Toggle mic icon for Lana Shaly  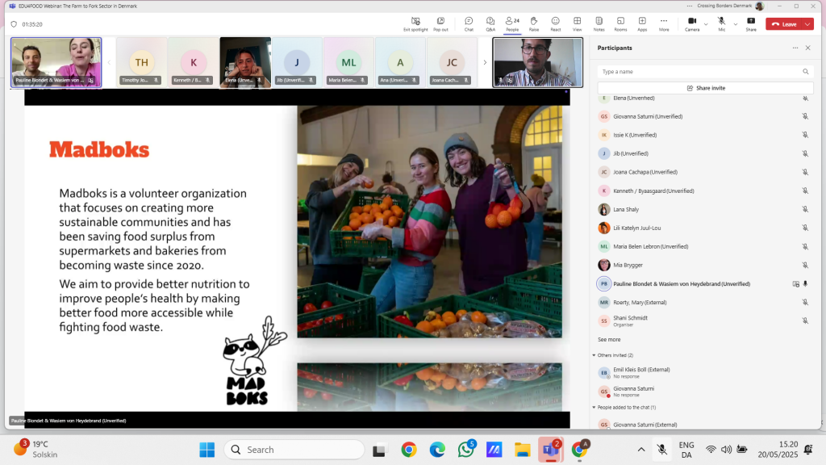pyautogui.click(x=806, y=209)
